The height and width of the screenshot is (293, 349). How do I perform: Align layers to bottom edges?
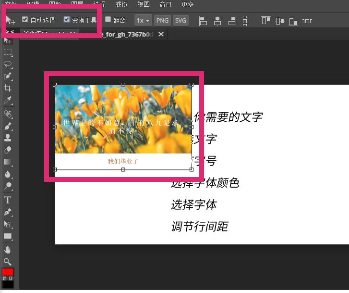293,22
